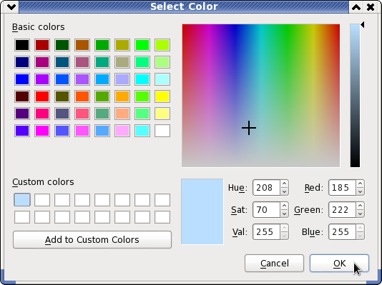Select the first light blue custom color

coord(22,200)
